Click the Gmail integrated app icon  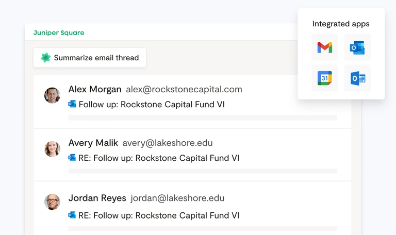[325, 48]
